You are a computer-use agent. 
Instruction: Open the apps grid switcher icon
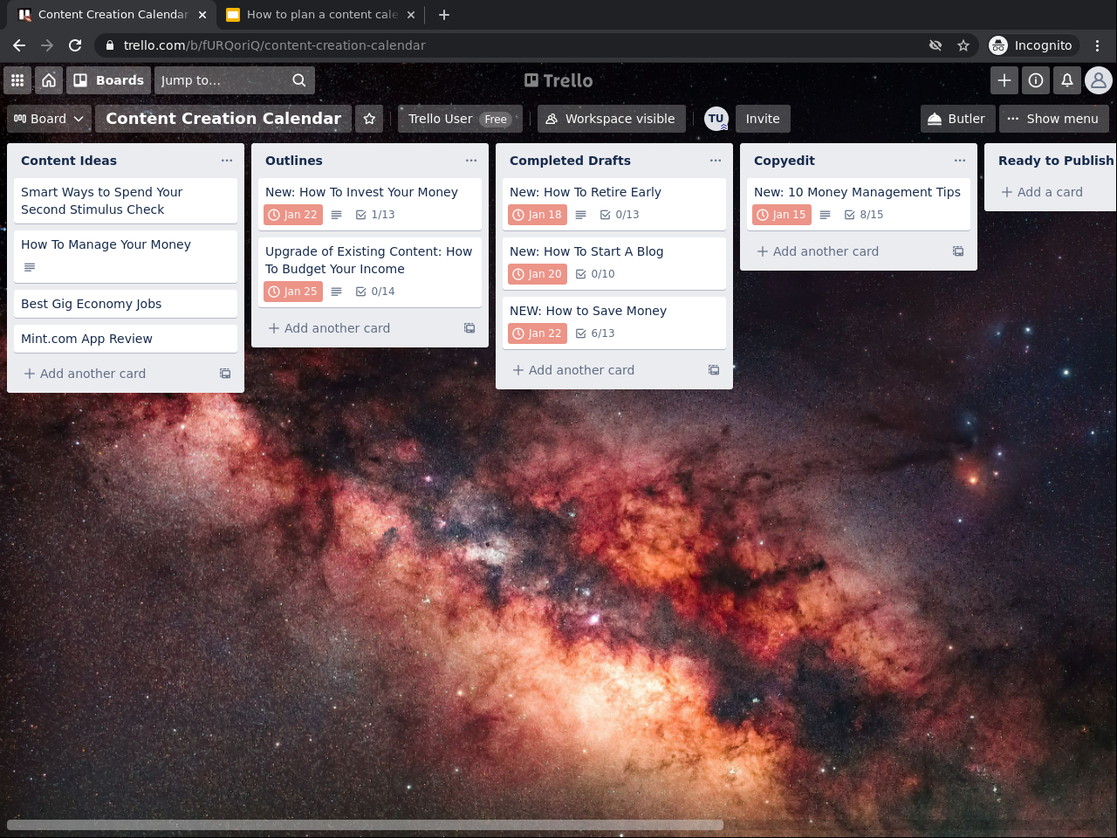point(17,80)
